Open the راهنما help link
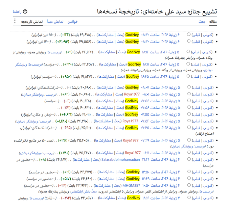Image resolution: width=230 pixels, height=207 pixels. 17,11
